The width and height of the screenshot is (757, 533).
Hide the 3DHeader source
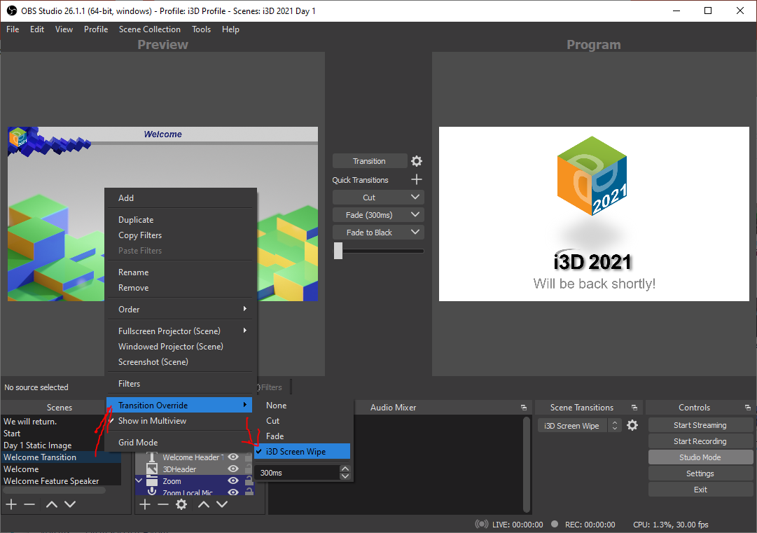232,468
